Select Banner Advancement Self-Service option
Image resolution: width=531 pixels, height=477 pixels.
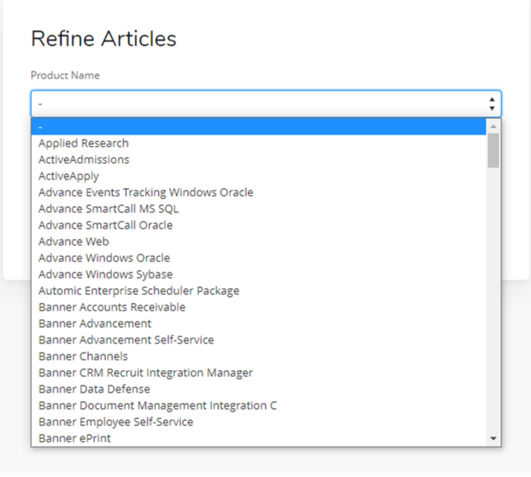tap(259, 340)
